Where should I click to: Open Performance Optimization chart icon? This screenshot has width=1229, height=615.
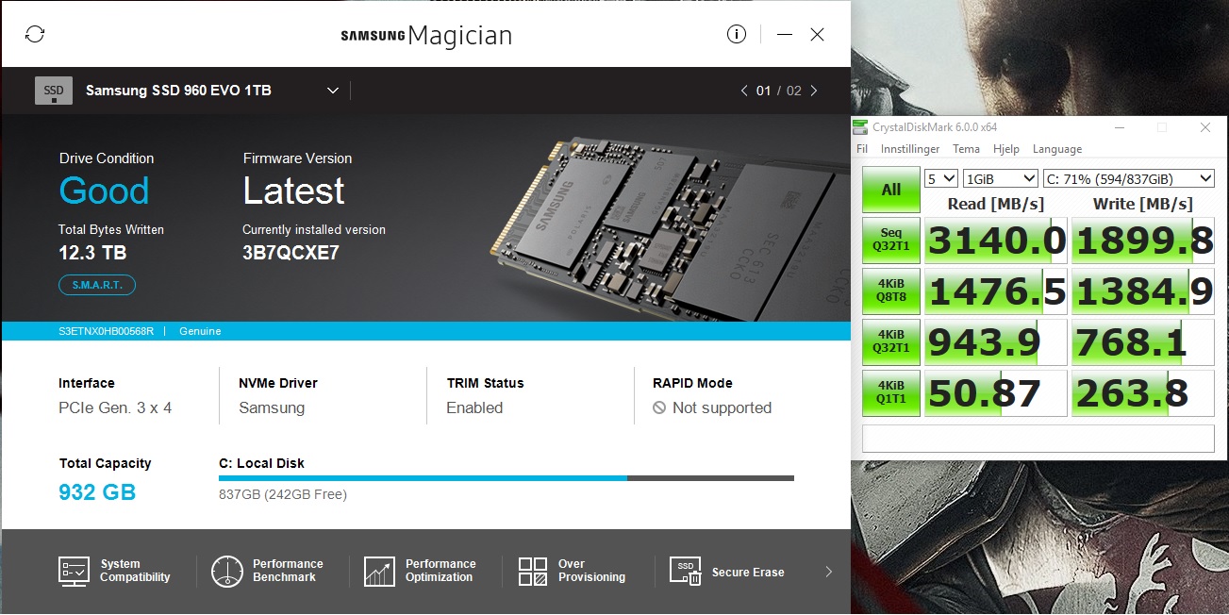coord(379,572)
